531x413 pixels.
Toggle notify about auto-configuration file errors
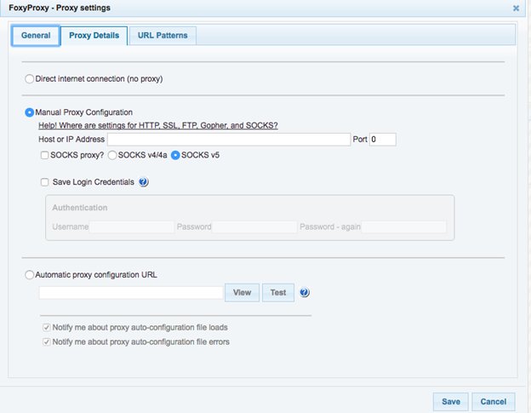point(47,341)
